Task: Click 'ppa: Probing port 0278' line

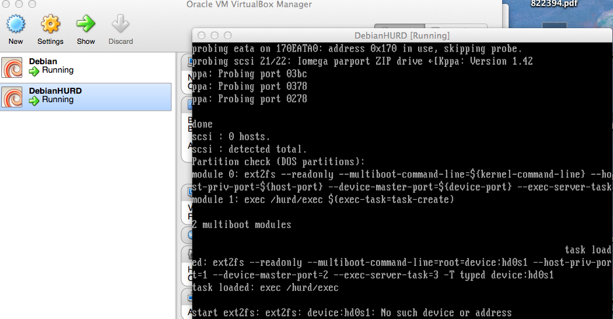Action: (249, 99)
